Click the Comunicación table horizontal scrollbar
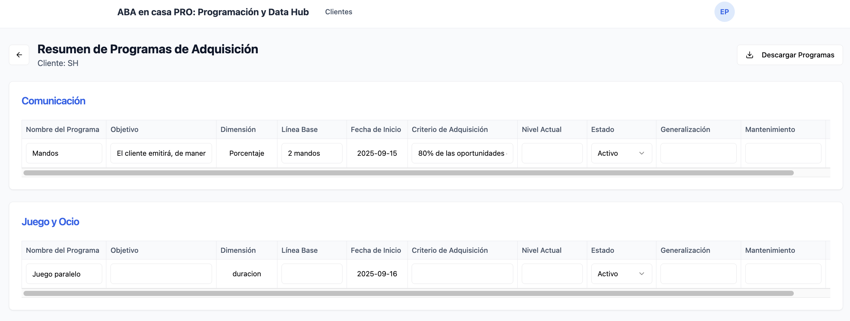The height and width of the screenshot is (321, 850). (408, 173)
